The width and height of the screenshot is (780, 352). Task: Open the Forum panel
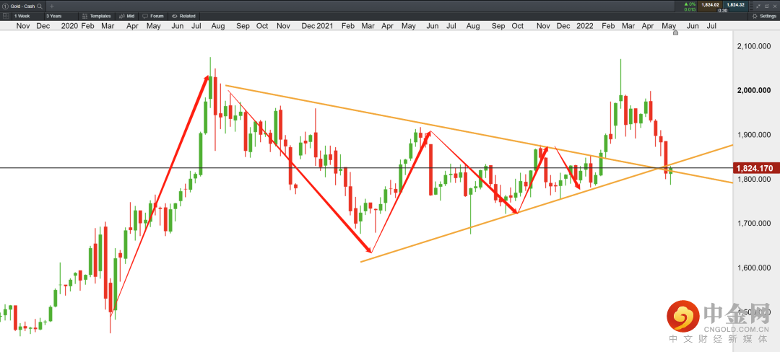pos(153,16)
